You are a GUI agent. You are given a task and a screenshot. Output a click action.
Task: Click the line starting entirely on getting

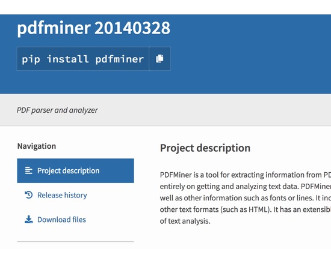246,187
